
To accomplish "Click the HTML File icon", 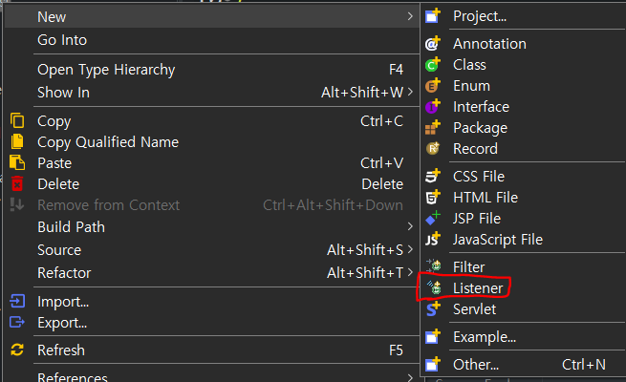I will click(433, 198).
